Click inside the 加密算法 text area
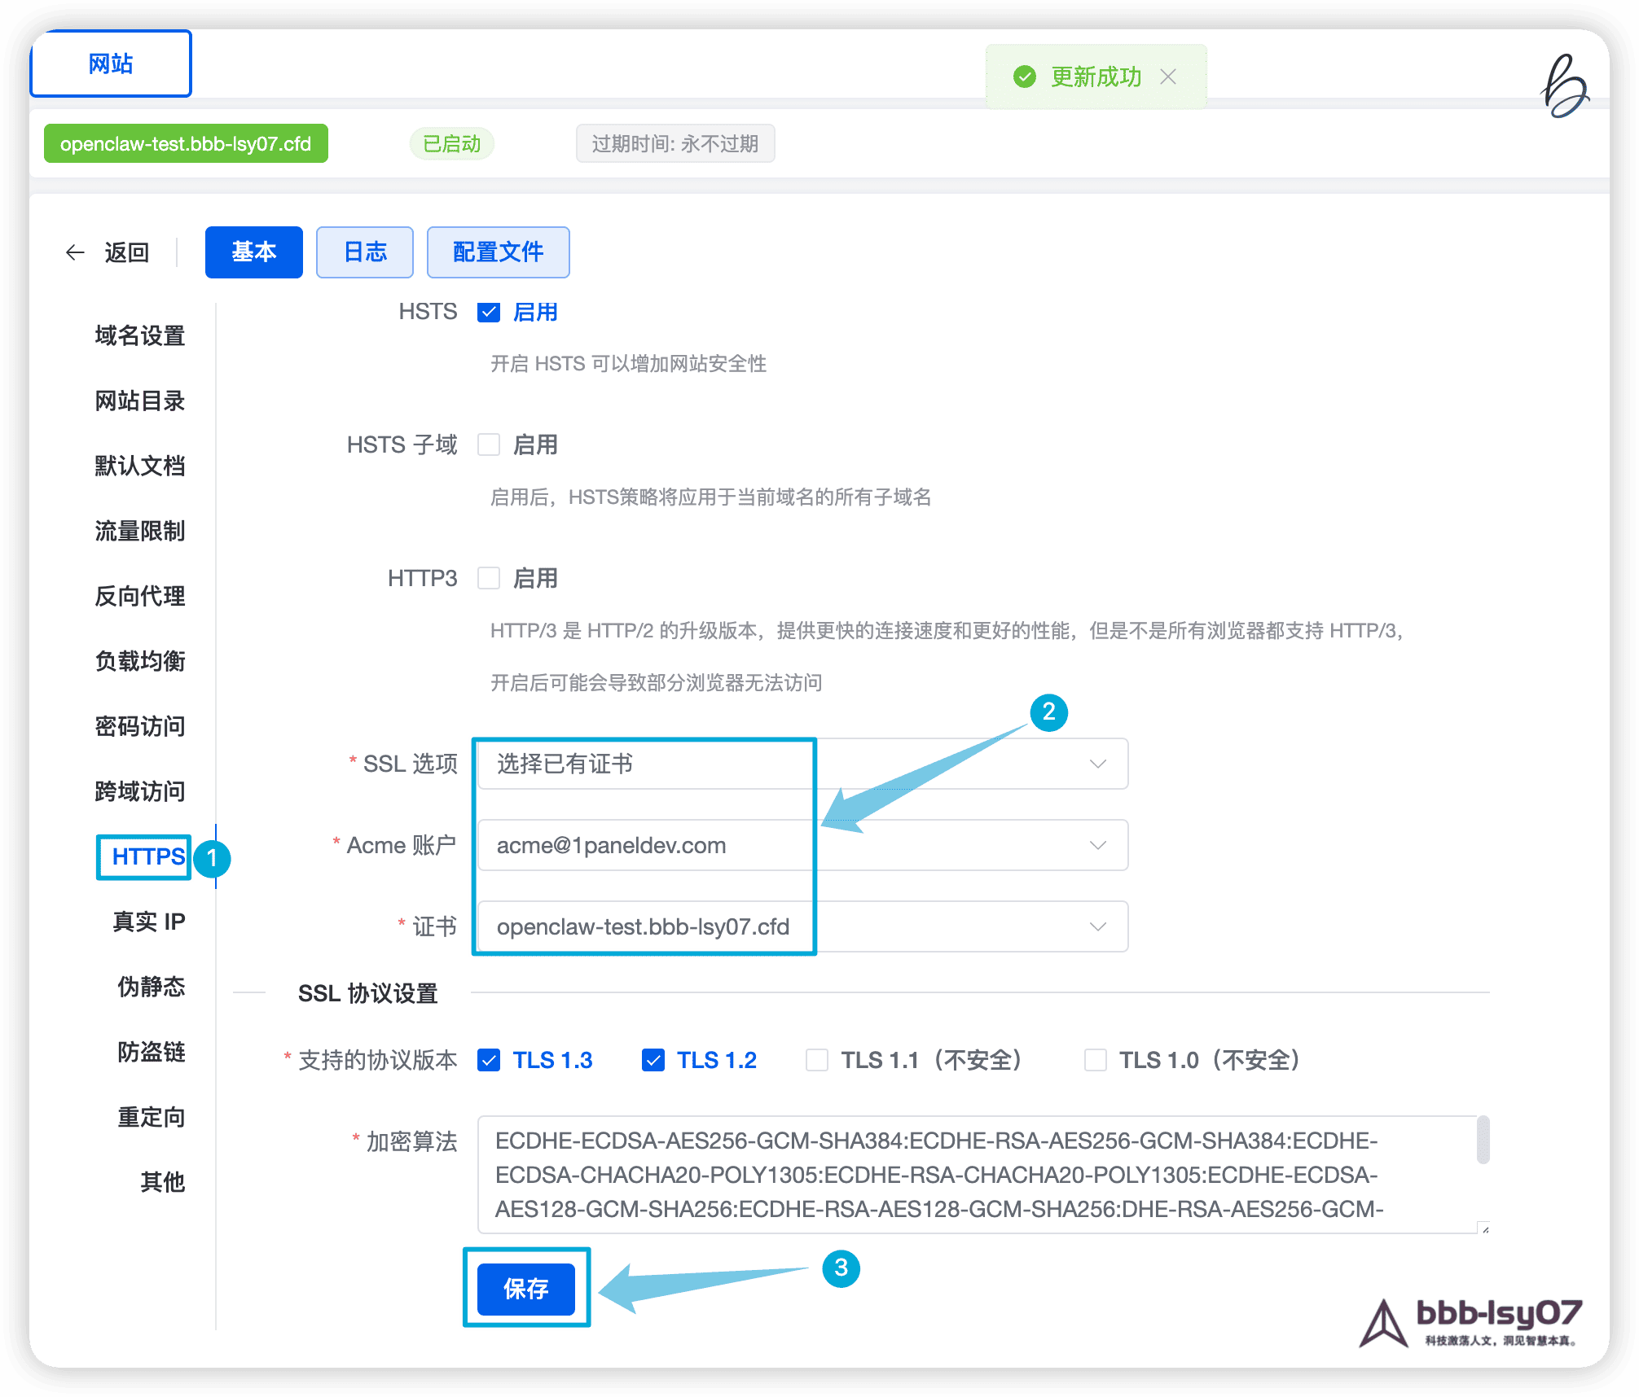1639x1397 pixels. coord(937,1174)
